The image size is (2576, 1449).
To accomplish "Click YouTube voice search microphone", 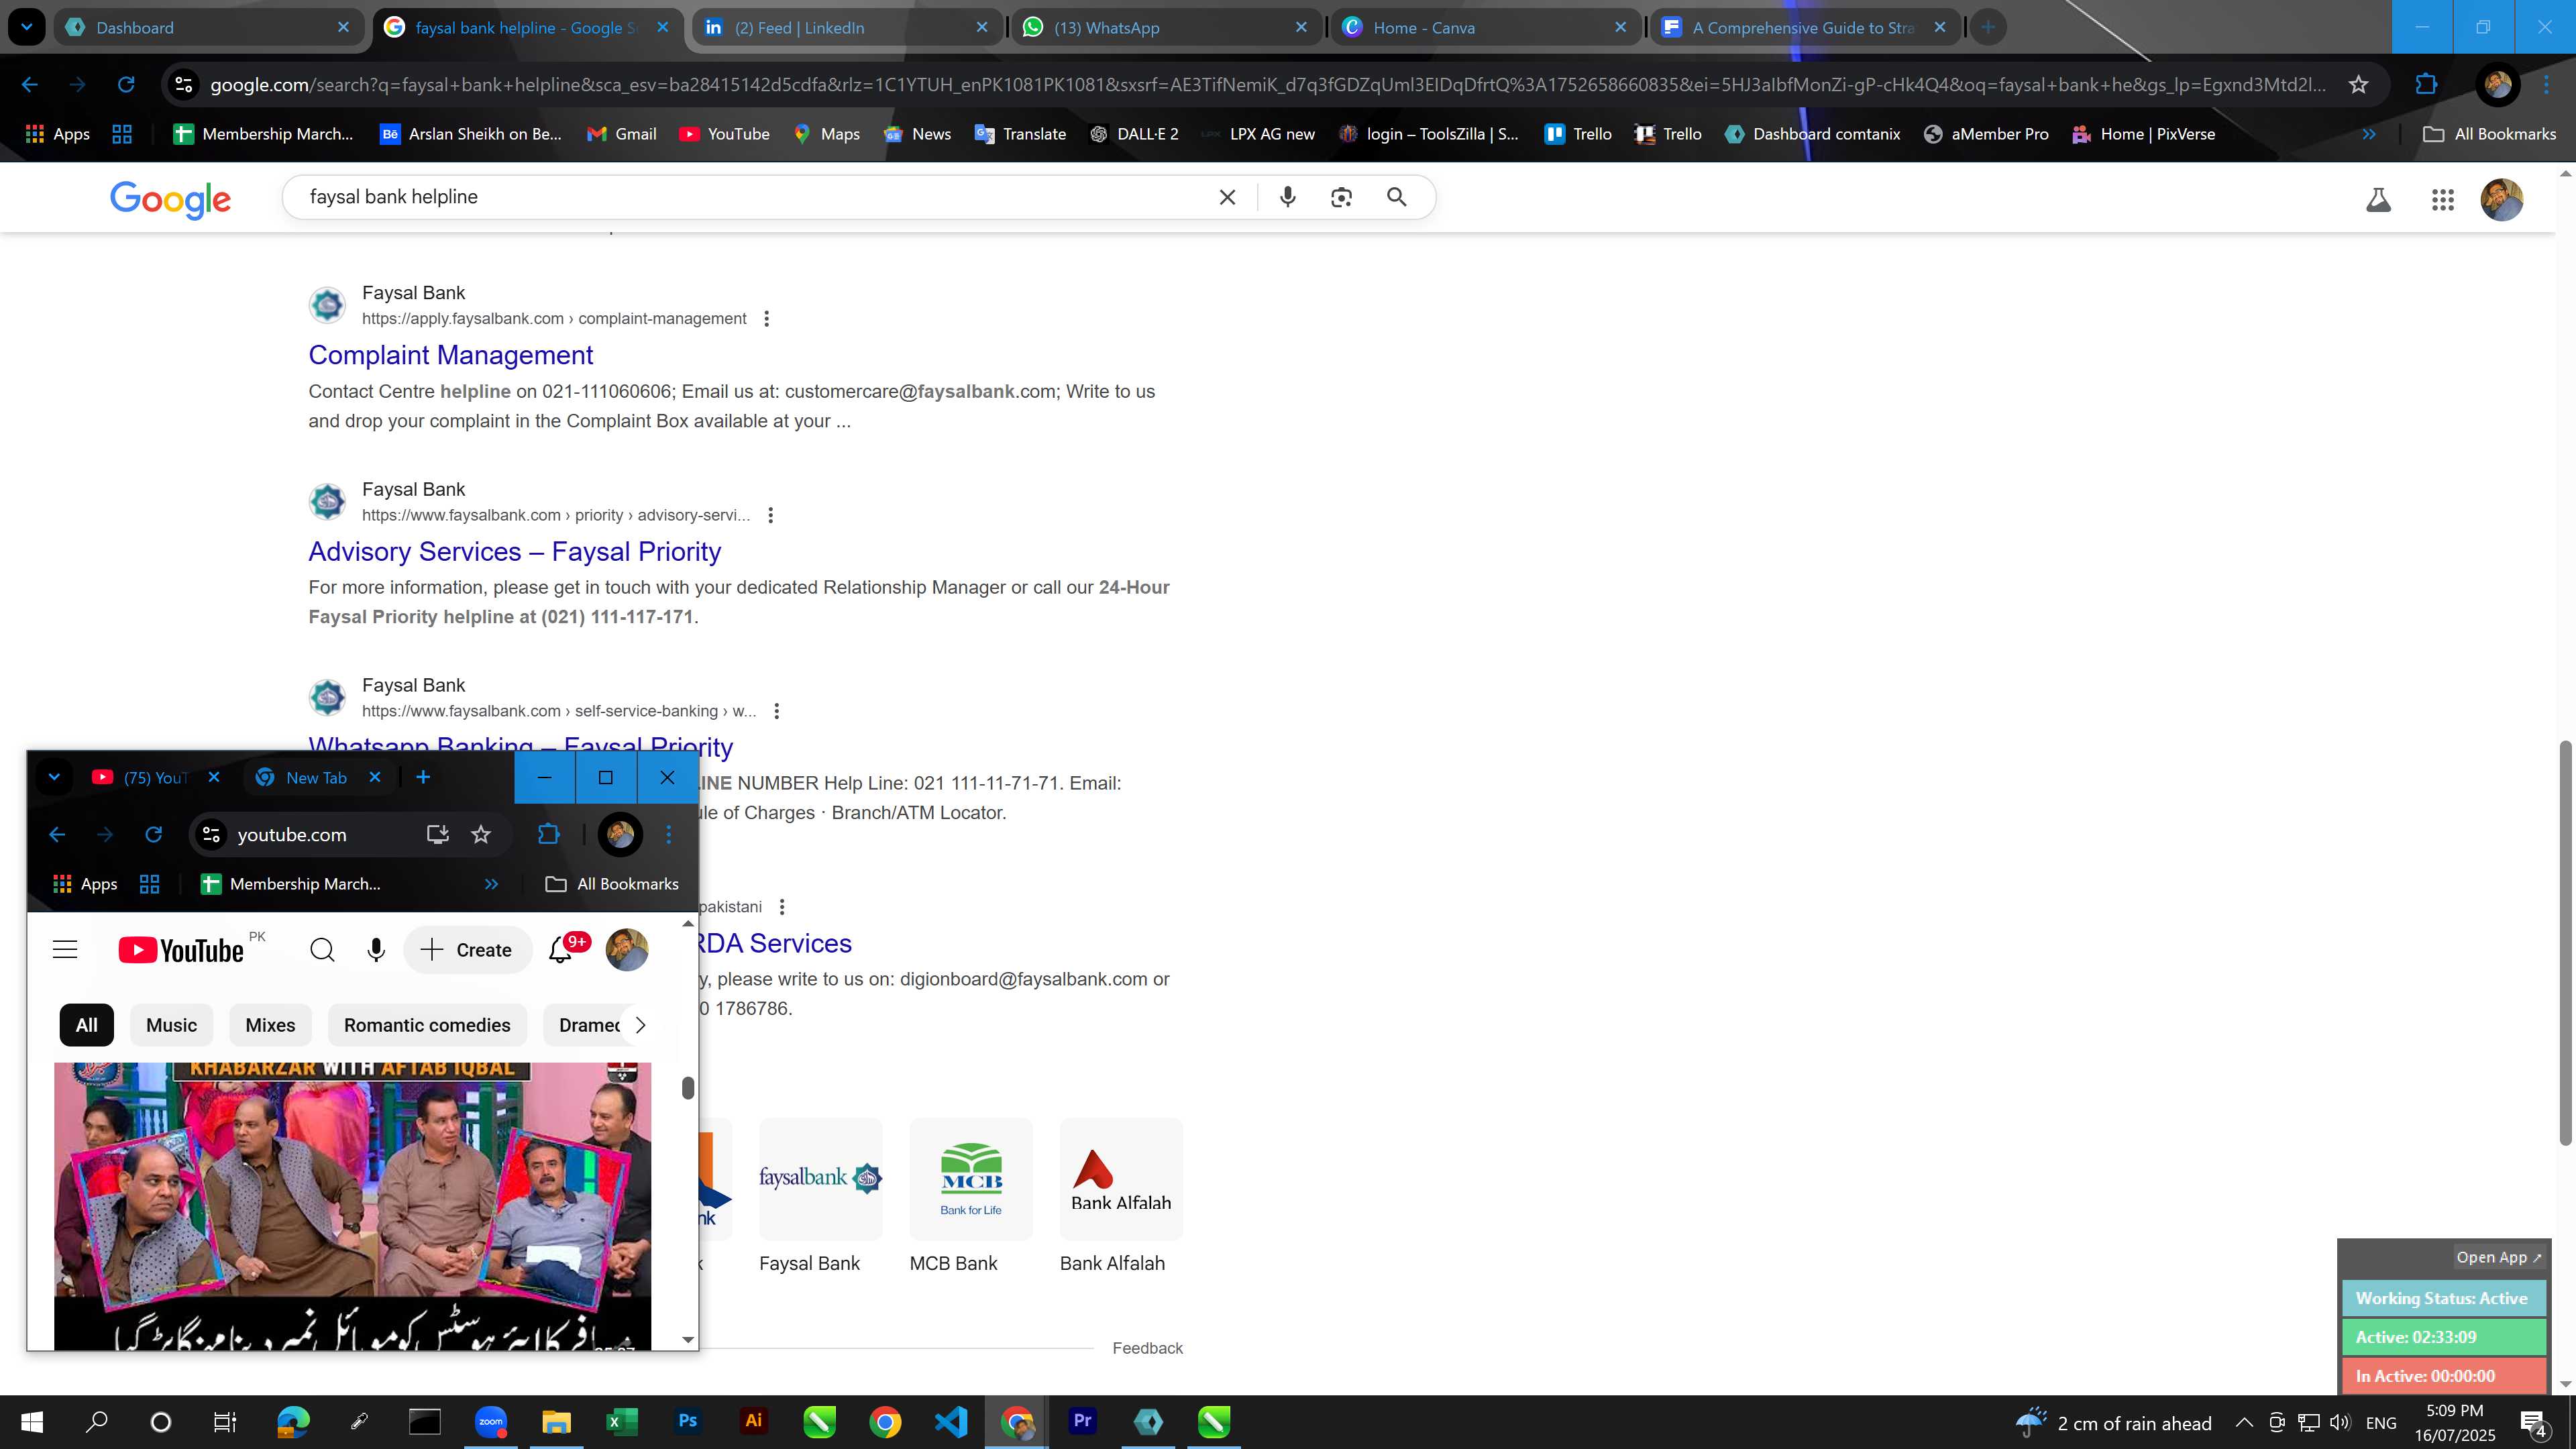I will 376,950.
